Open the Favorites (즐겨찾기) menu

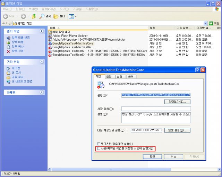tap(49, 9)
